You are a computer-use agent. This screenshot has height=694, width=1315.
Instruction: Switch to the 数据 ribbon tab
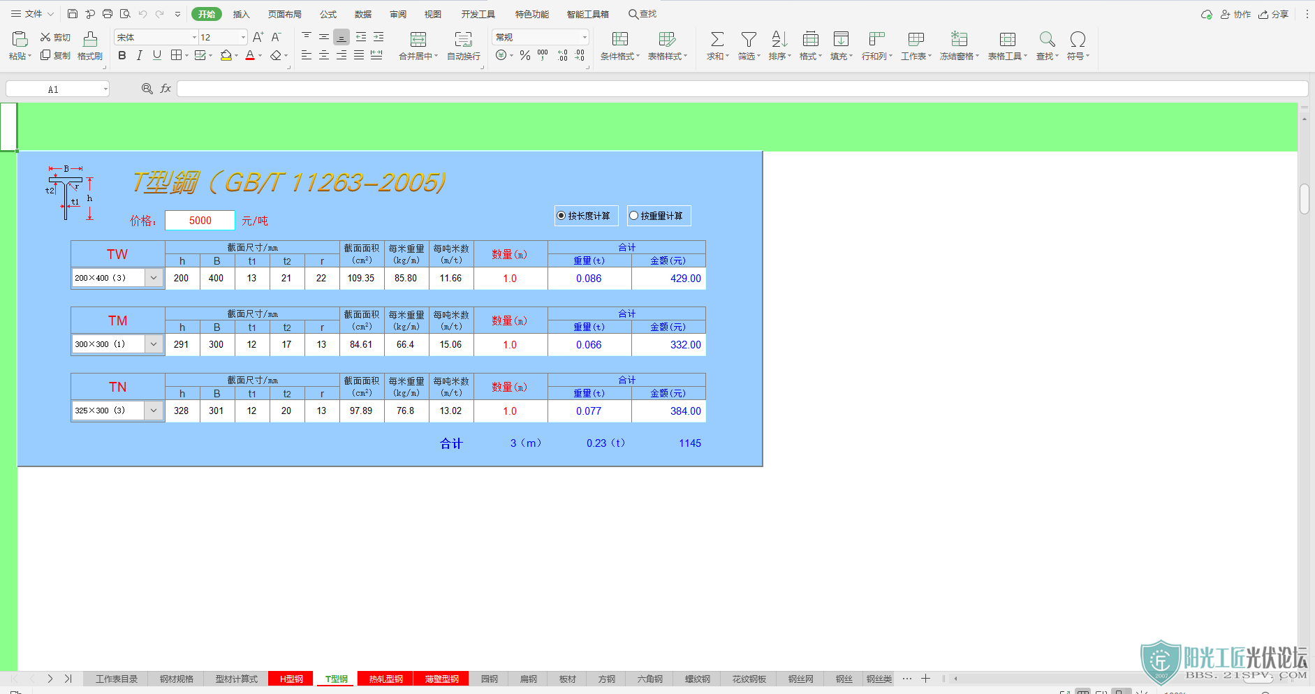[363, 14]
